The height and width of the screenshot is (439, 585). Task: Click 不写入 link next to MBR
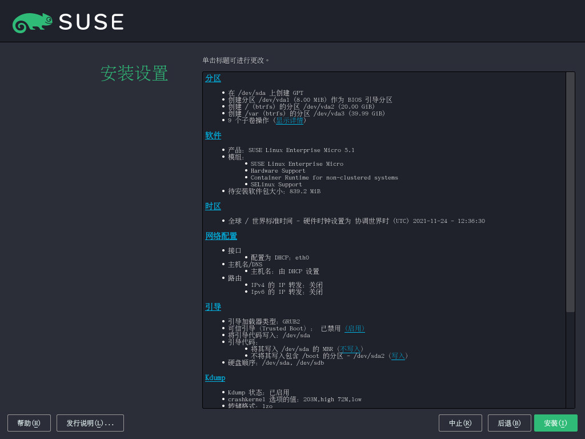point(350,349)
